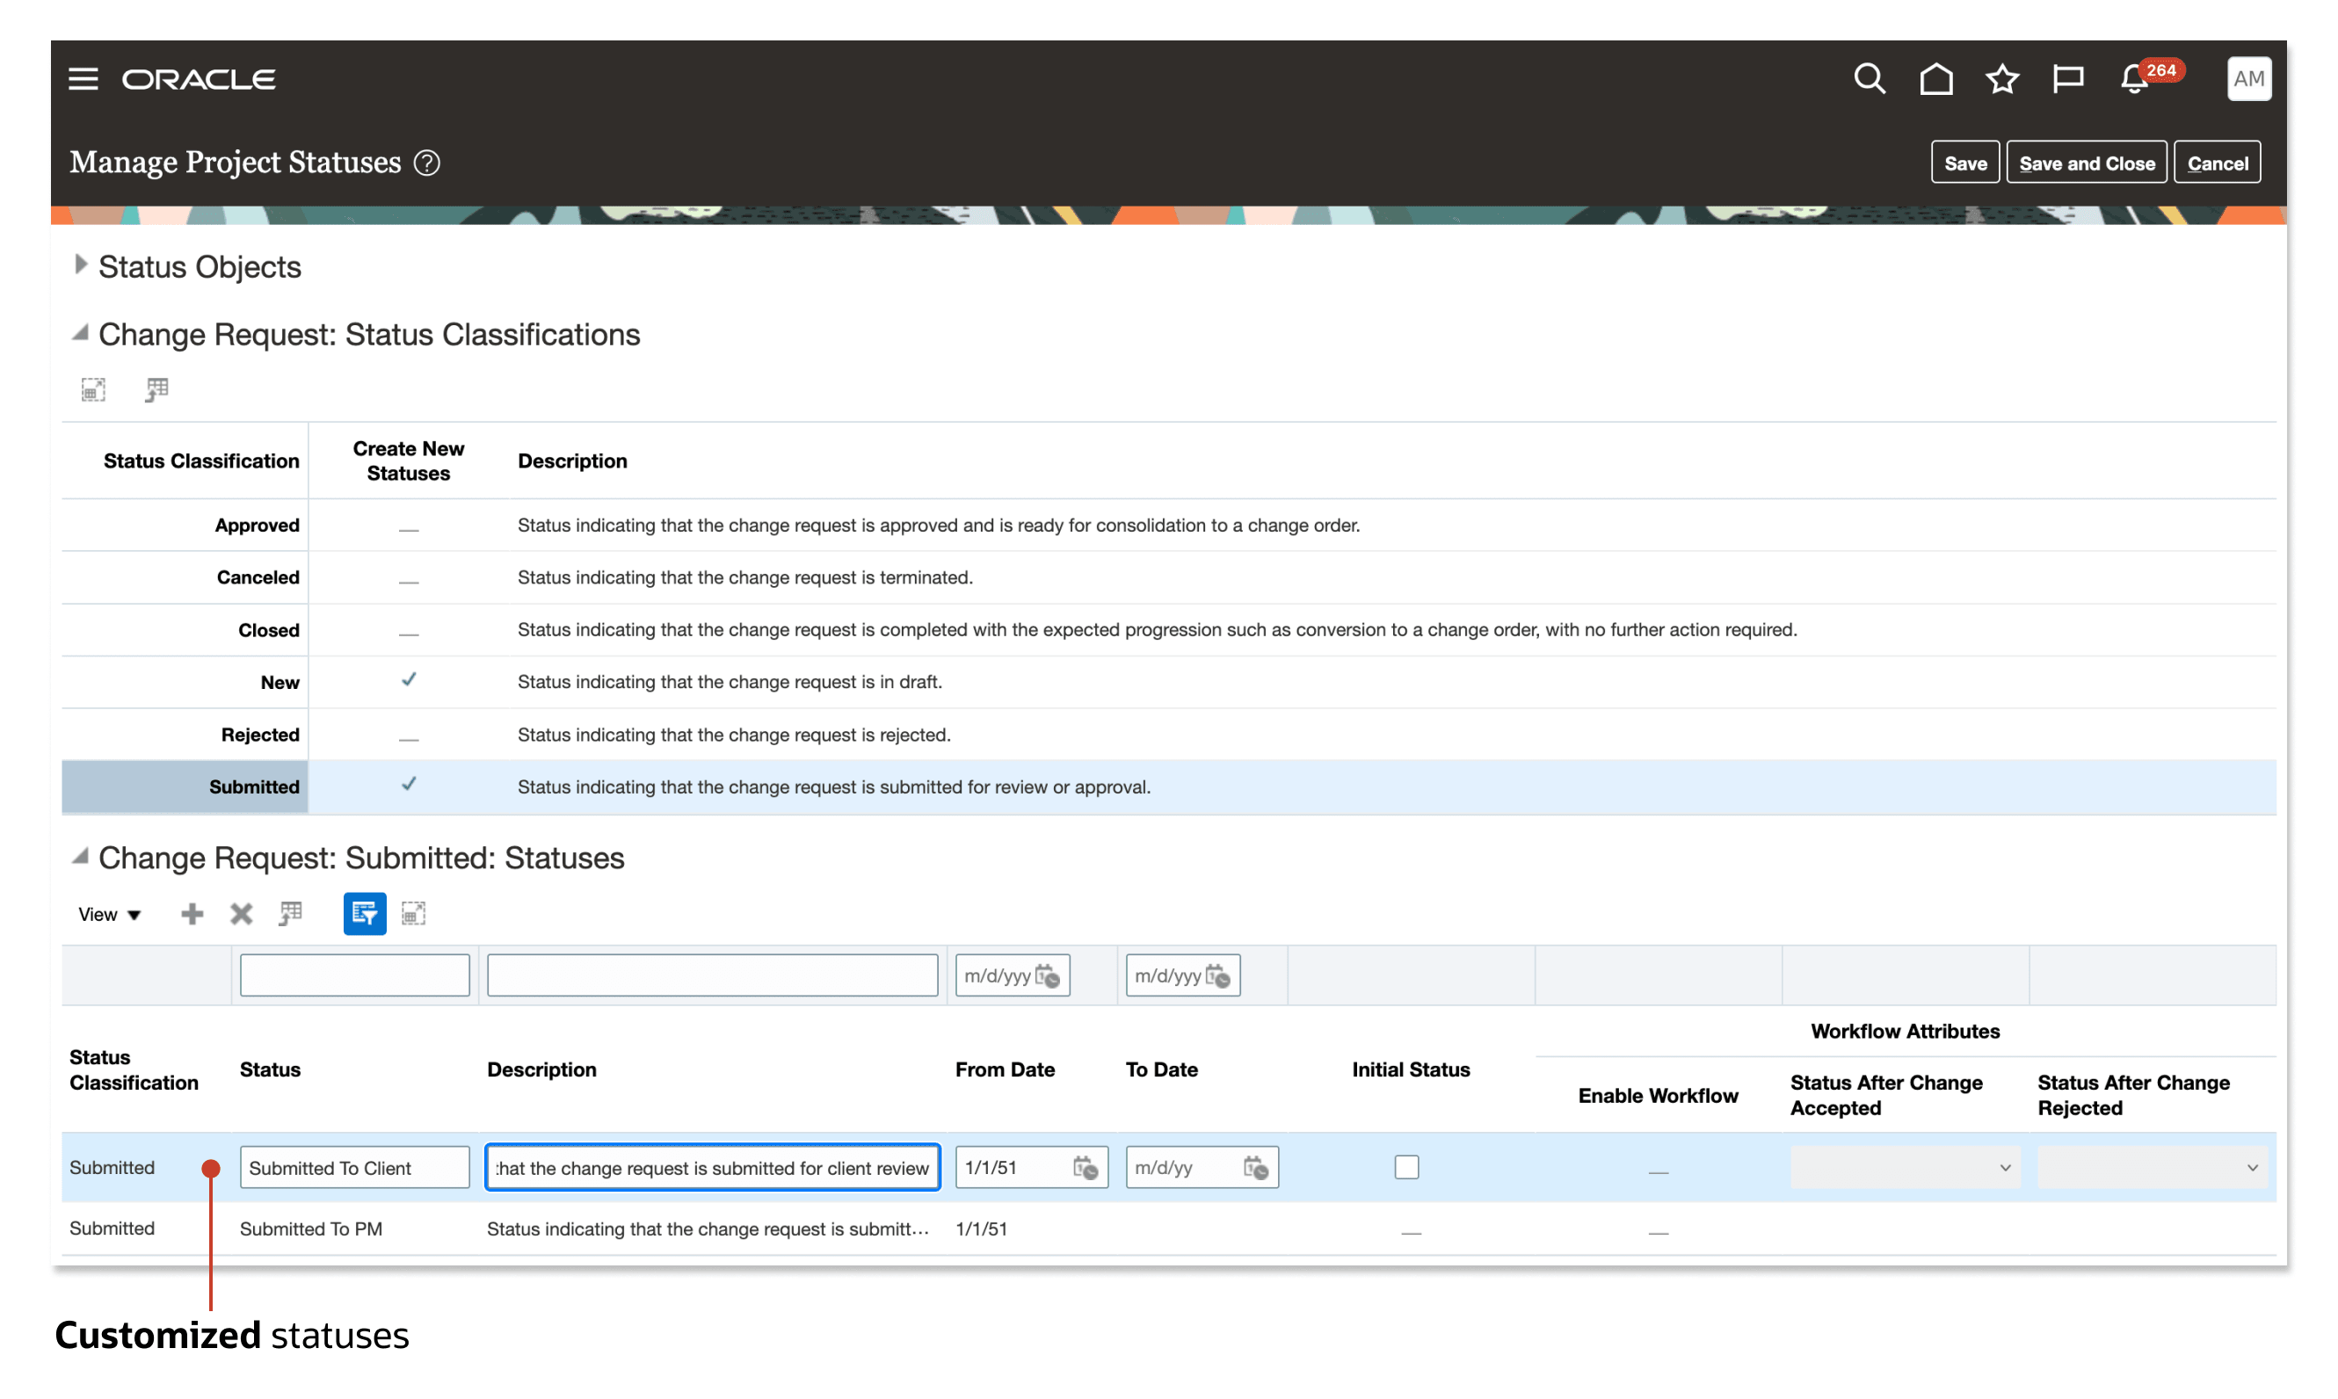The width and height of the screenshot is (2338, 1399).
Task: Click the Status filter input field
Action: click(x=354, y=975)
